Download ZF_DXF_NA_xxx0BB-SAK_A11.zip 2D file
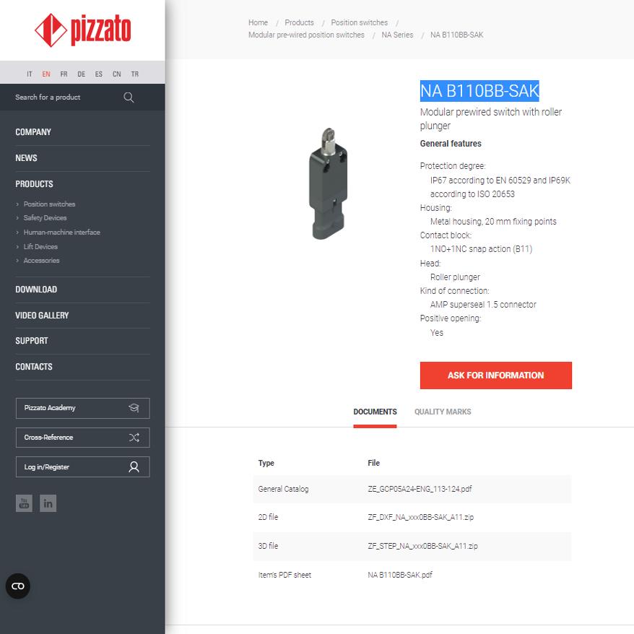 pos(421,518)
